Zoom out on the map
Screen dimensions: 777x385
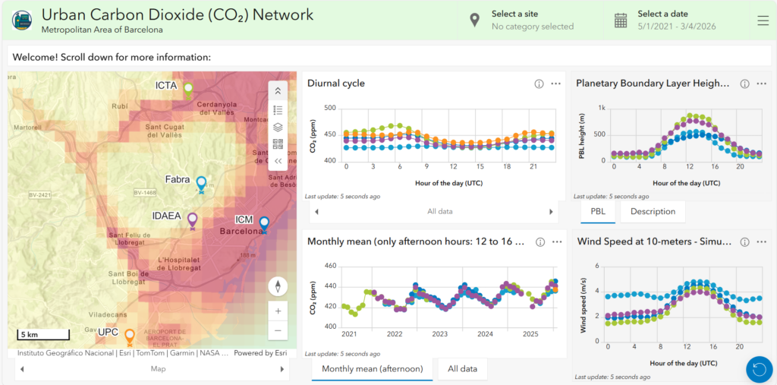[278, 330]
